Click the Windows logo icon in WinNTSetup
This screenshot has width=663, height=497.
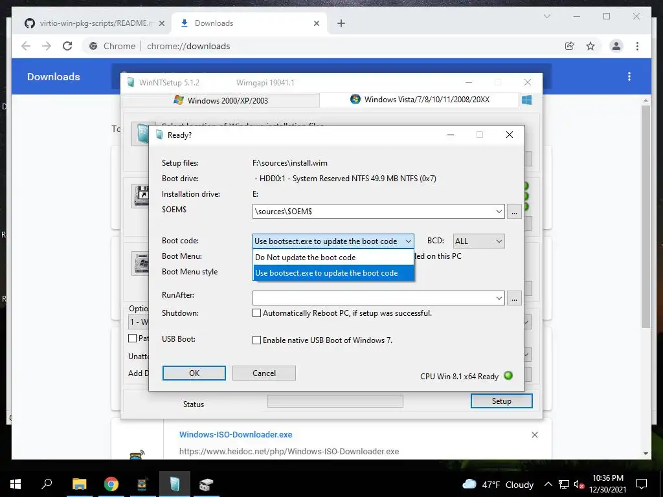(526, 100)
